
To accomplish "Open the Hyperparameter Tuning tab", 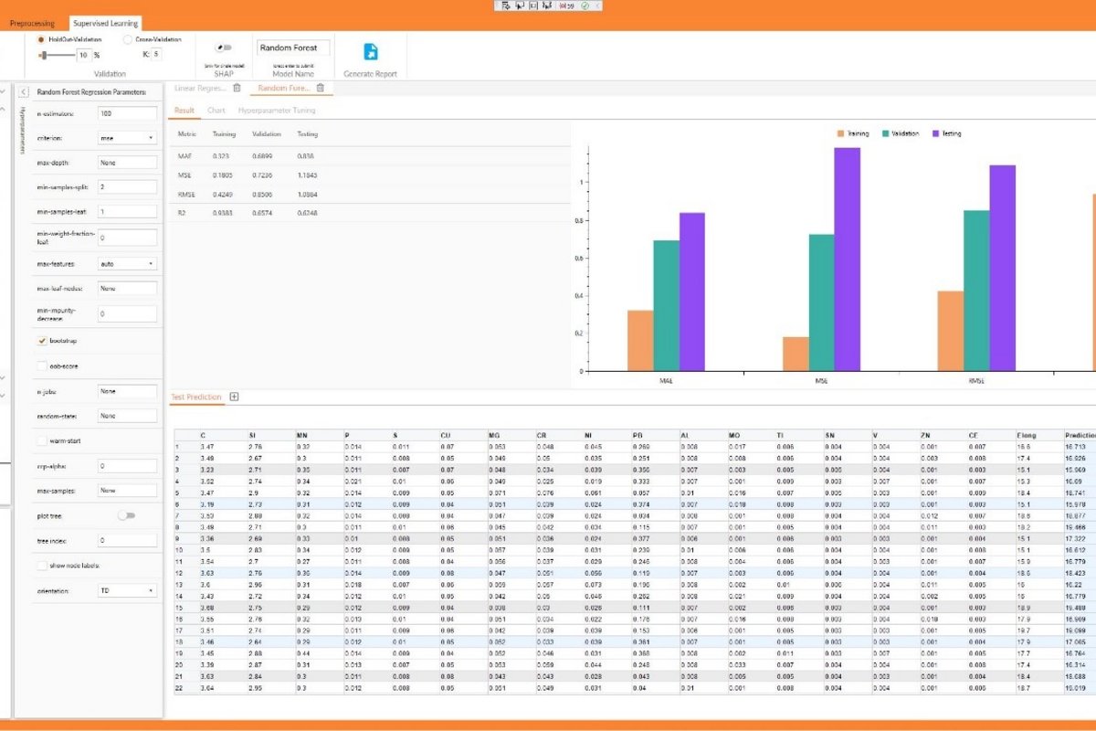I will [277, 111].
